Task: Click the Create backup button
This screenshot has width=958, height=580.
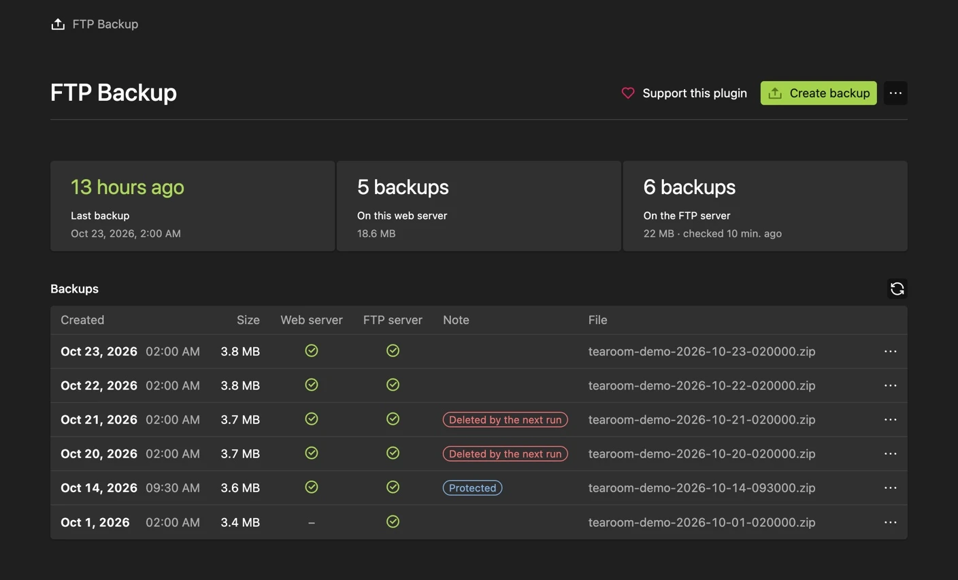Action: 819,93
